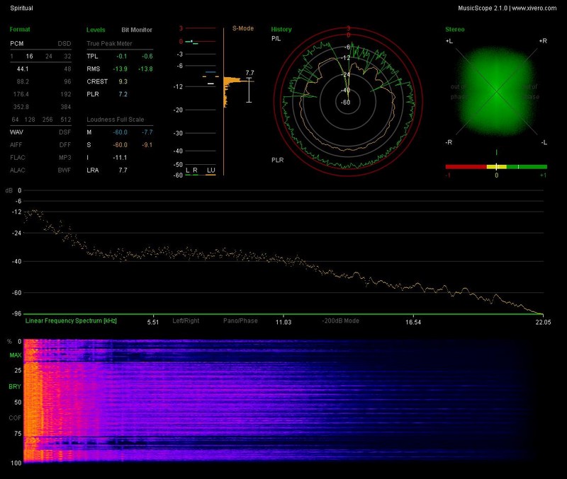Select the PCM format label

pyautogui.click(x=16, y=44)
